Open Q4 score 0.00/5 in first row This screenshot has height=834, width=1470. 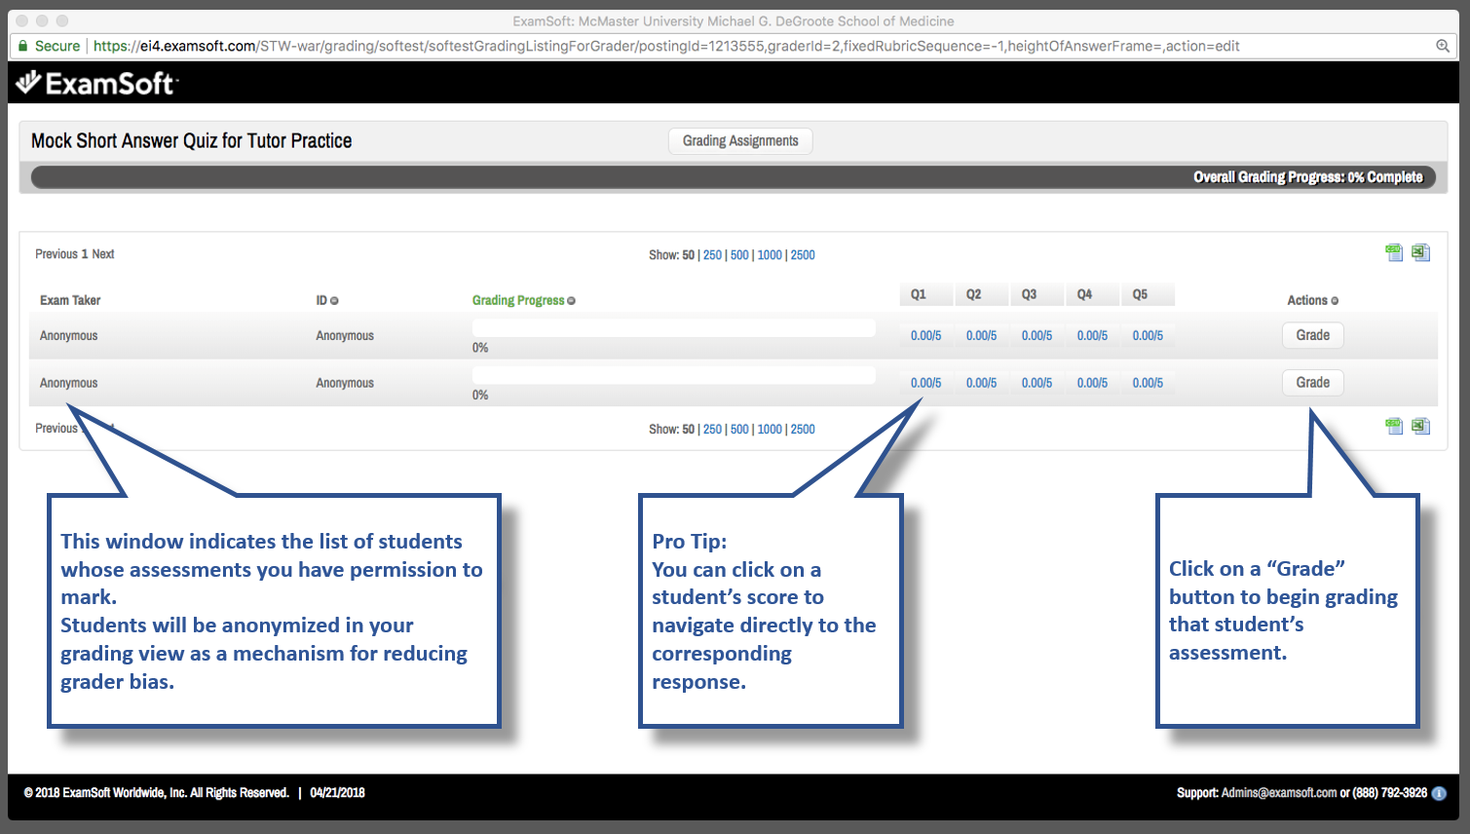pos(1092,336)
